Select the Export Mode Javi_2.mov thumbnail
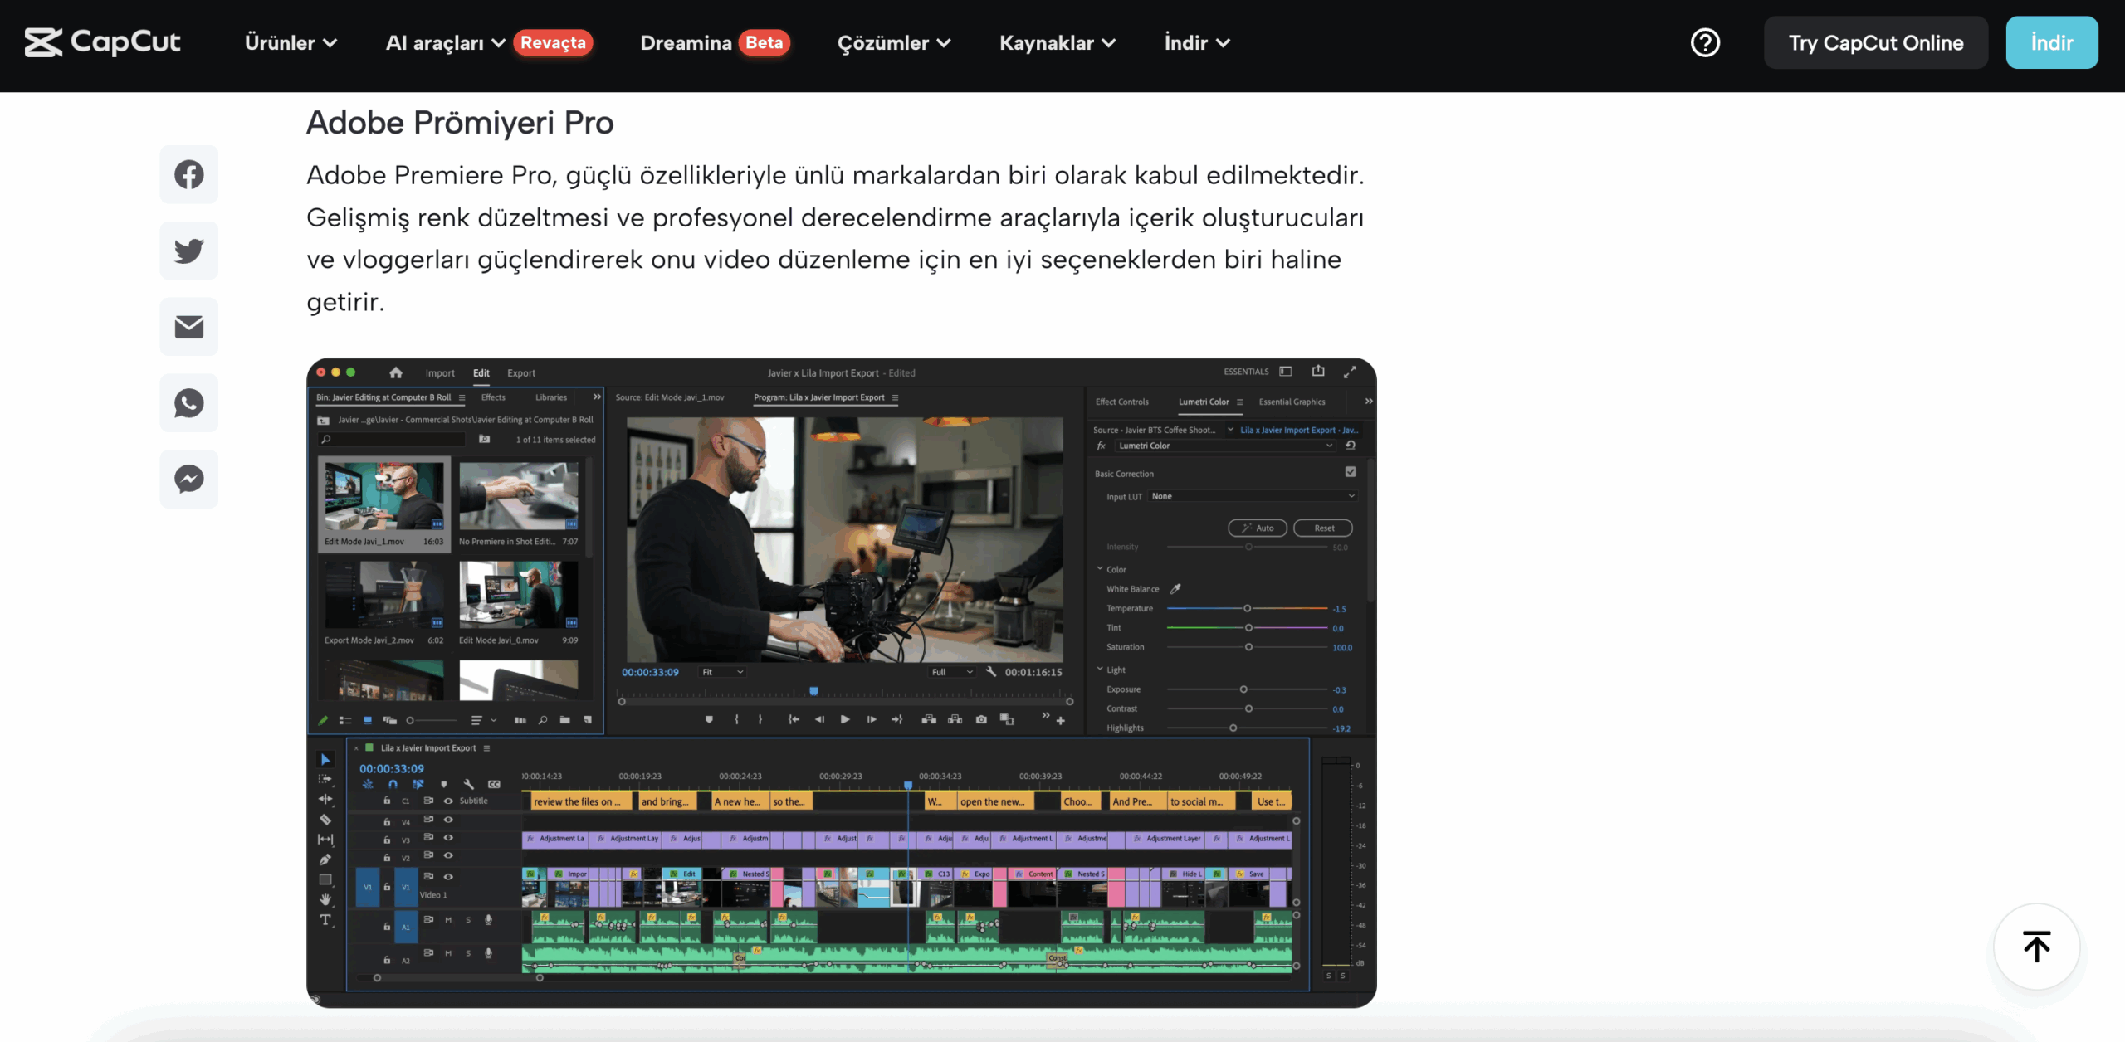Screen dimensions: 2125x1042 click(383, 595)
